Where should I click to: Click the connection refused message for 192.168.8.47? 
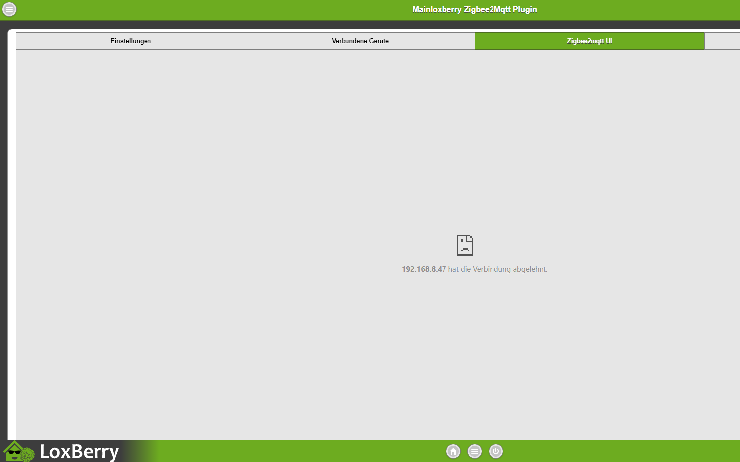point(475,269)
